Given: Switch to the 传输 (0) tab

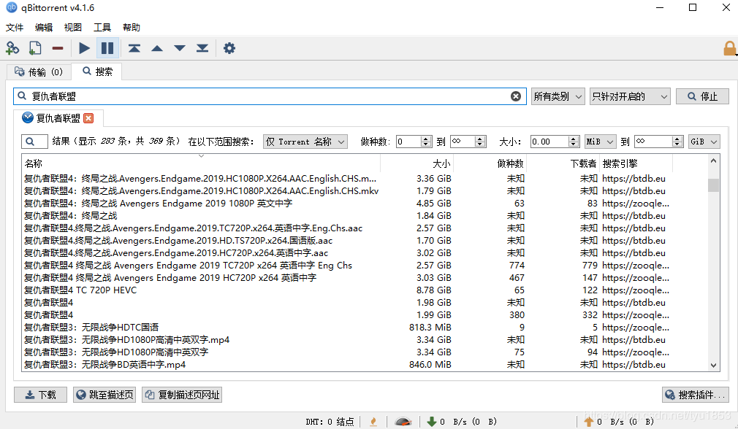Looking at the screenshot, I should 39,72.
